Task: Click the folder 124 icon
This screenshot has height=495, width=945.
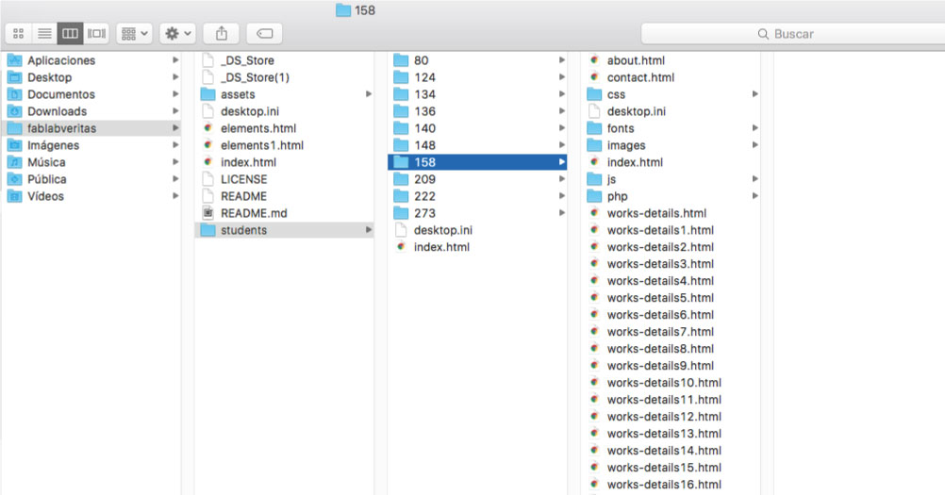Action: click(401, 77)
